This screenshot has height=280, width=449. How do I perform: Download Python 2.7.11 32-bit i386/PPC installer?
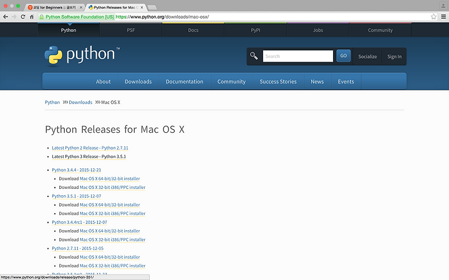[112, 266]
